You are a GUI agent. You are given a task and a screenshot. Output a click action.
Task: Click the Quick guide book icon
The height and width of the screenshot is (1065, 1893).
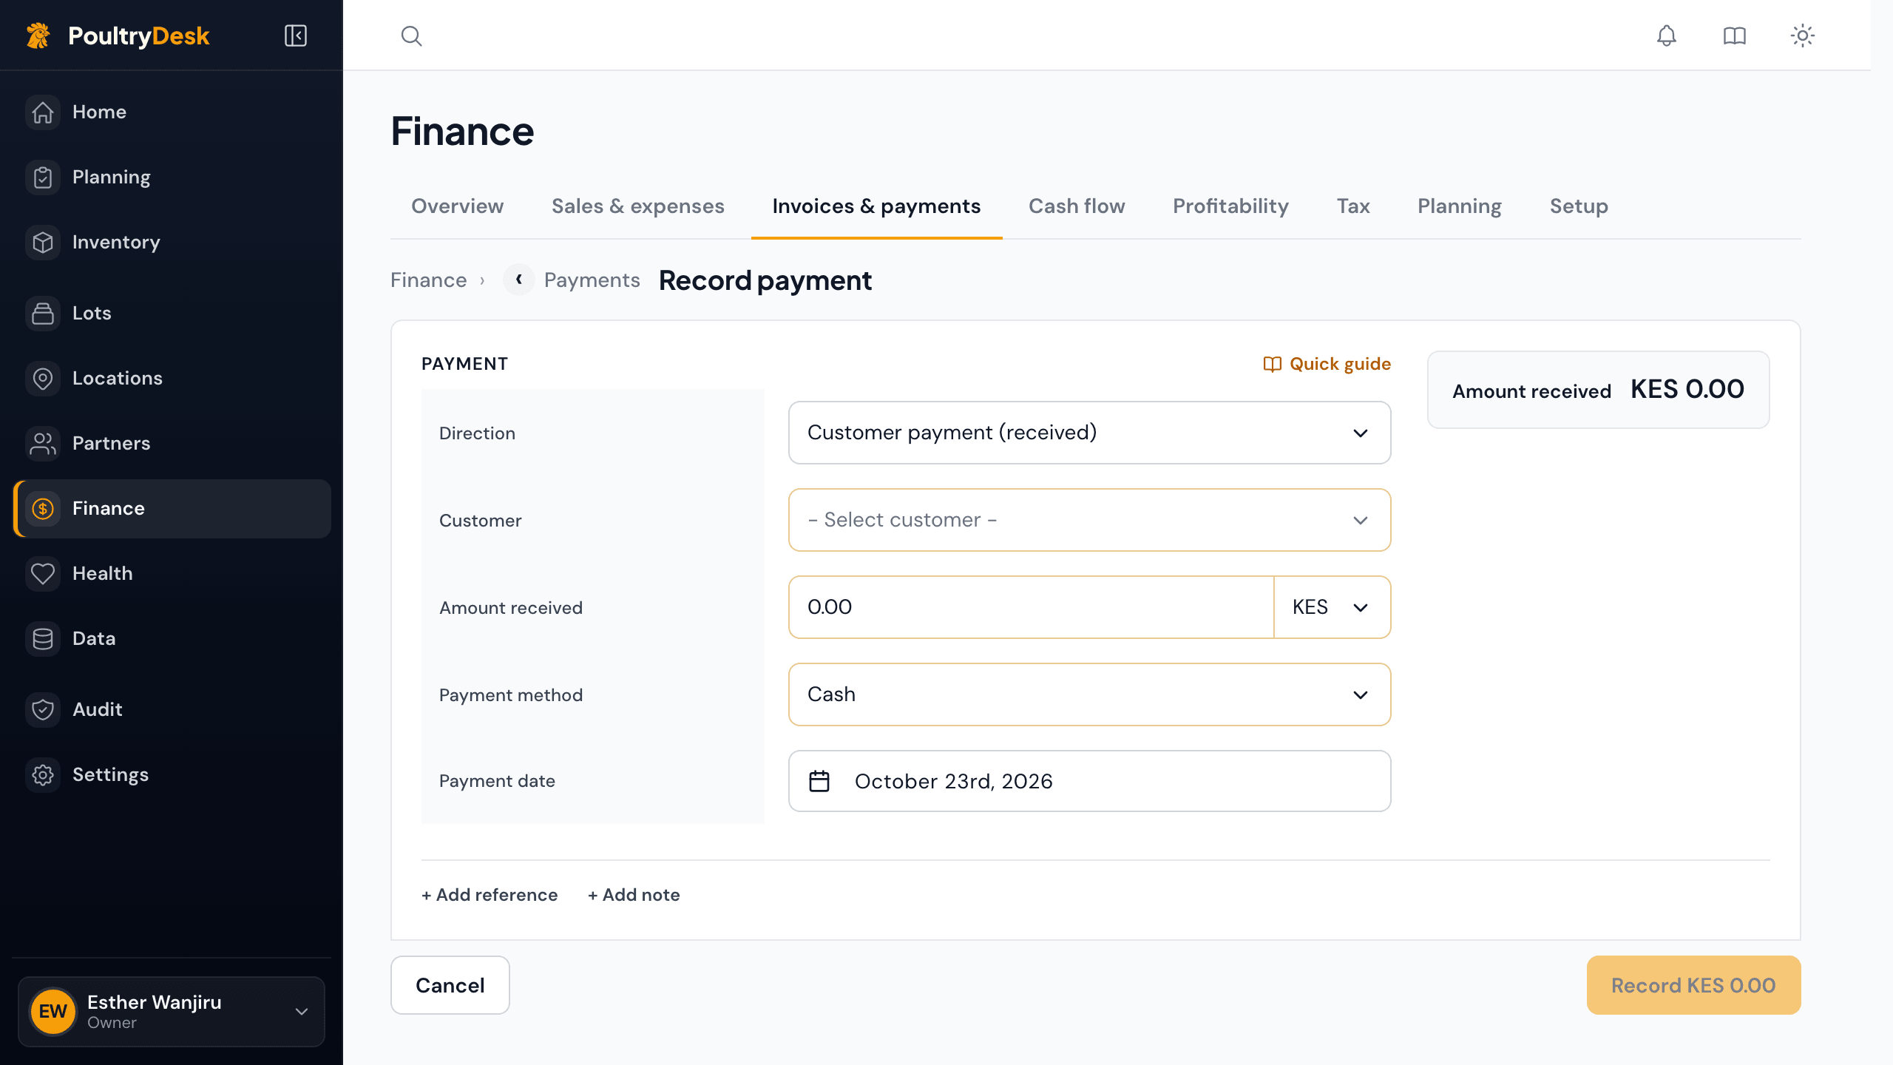coord(1272,364)
